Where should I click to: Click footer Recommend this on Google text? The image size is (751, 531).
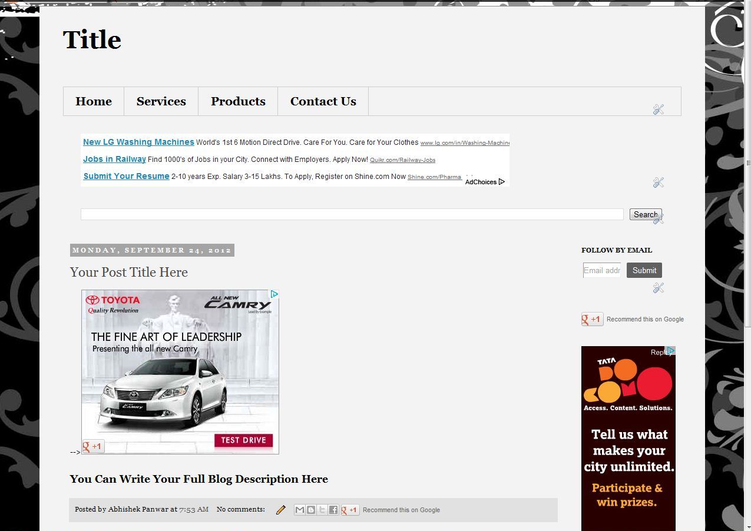click(401, 510)
